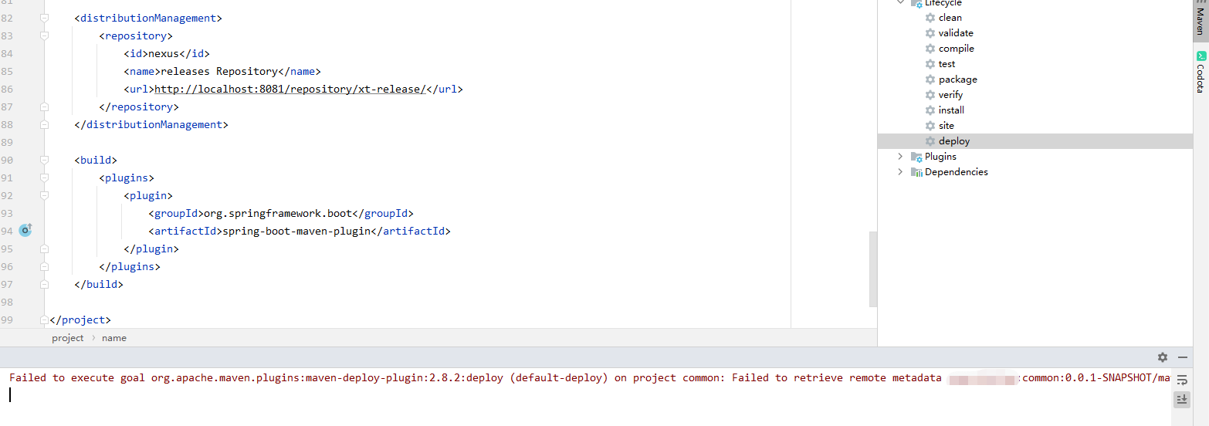This screenshot has height=426, width=1209.
Task: Expand the Plugins node in Maven panel
Action: coord(900,157)
